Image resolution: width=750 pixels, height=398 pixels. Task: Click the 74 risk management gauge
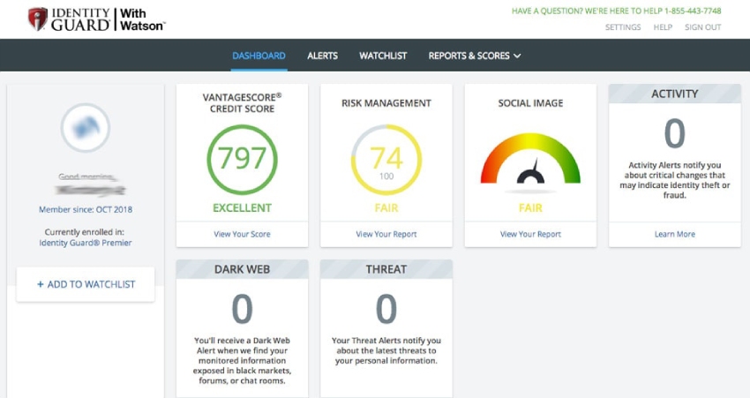386,160
